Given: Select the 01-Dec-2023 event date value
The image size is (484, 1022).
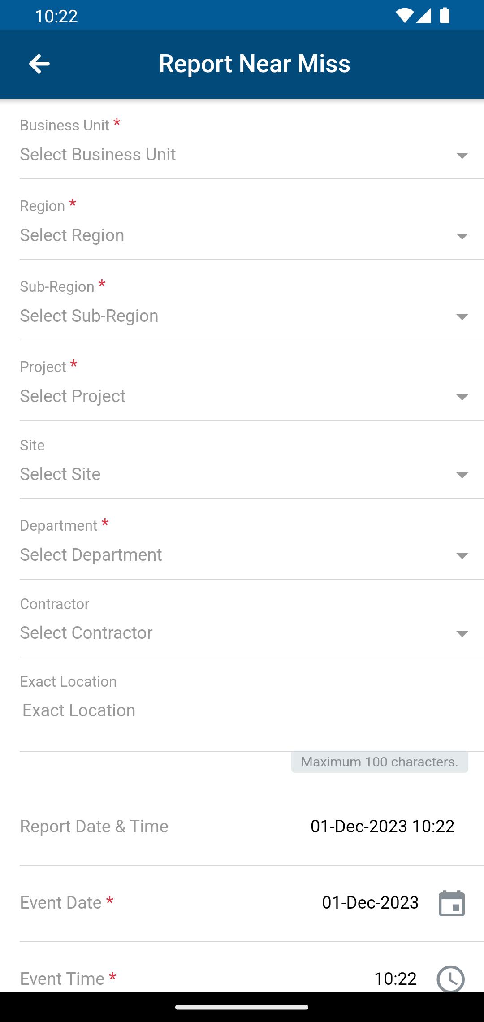Looking at the screenshot, I should 370,903.
